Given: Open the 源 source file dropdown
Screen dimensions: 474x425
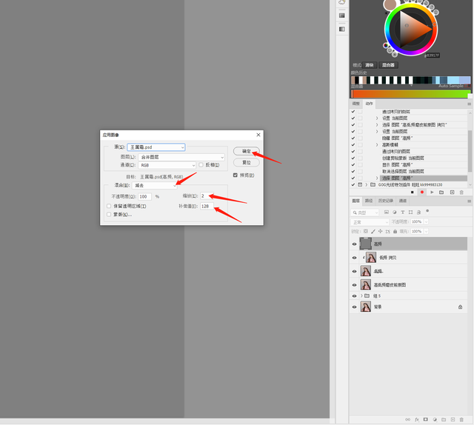Looking at the screenshot, I should [x=156, y=147].
